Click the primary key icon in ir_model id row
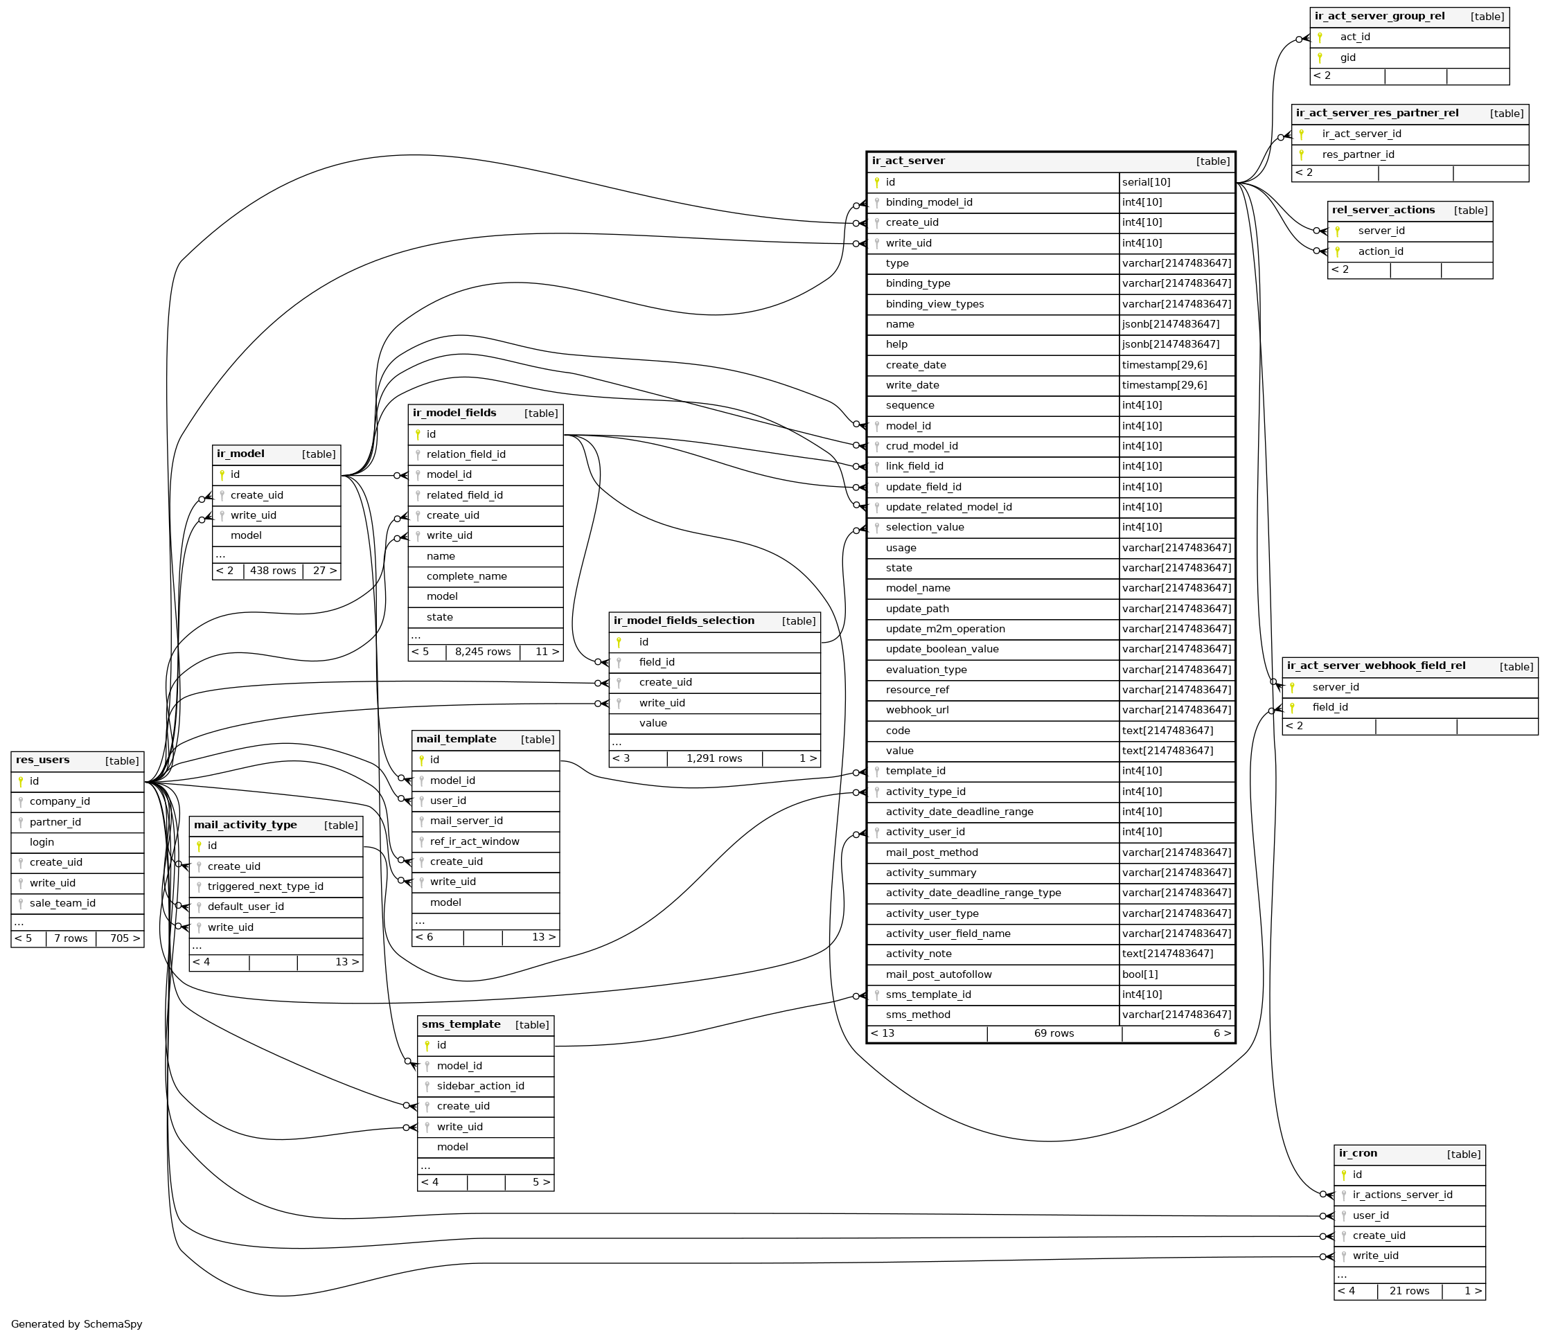 point(221,474)
